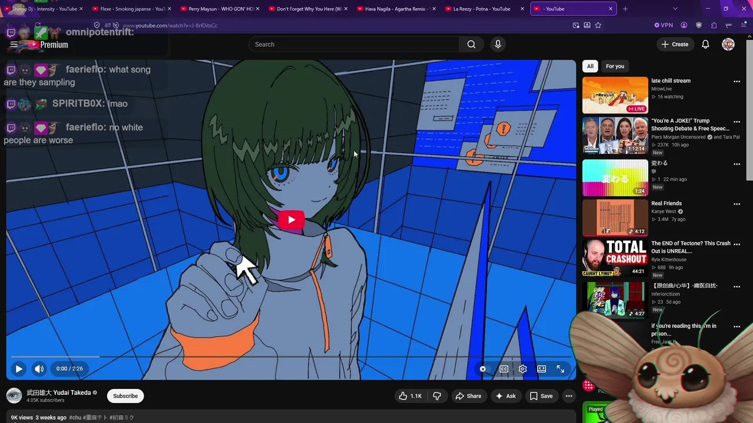This screenshot has width=753, height=423.
Task: Start voice search with microphone icon
Action: pos(498,45)
